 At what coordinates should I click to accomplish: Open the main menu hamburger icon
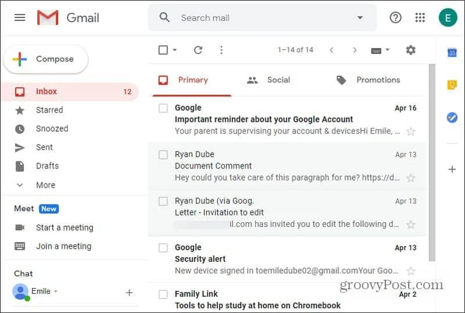tap(20, 17)
